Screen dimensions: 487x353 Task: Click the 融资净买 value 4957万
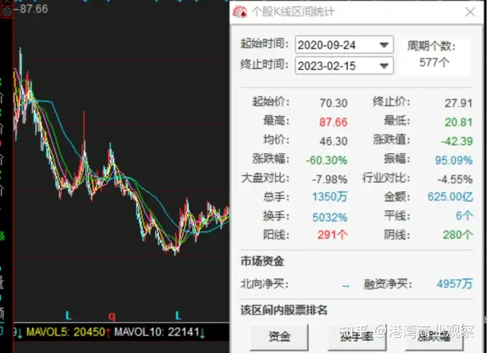[454, 284]
